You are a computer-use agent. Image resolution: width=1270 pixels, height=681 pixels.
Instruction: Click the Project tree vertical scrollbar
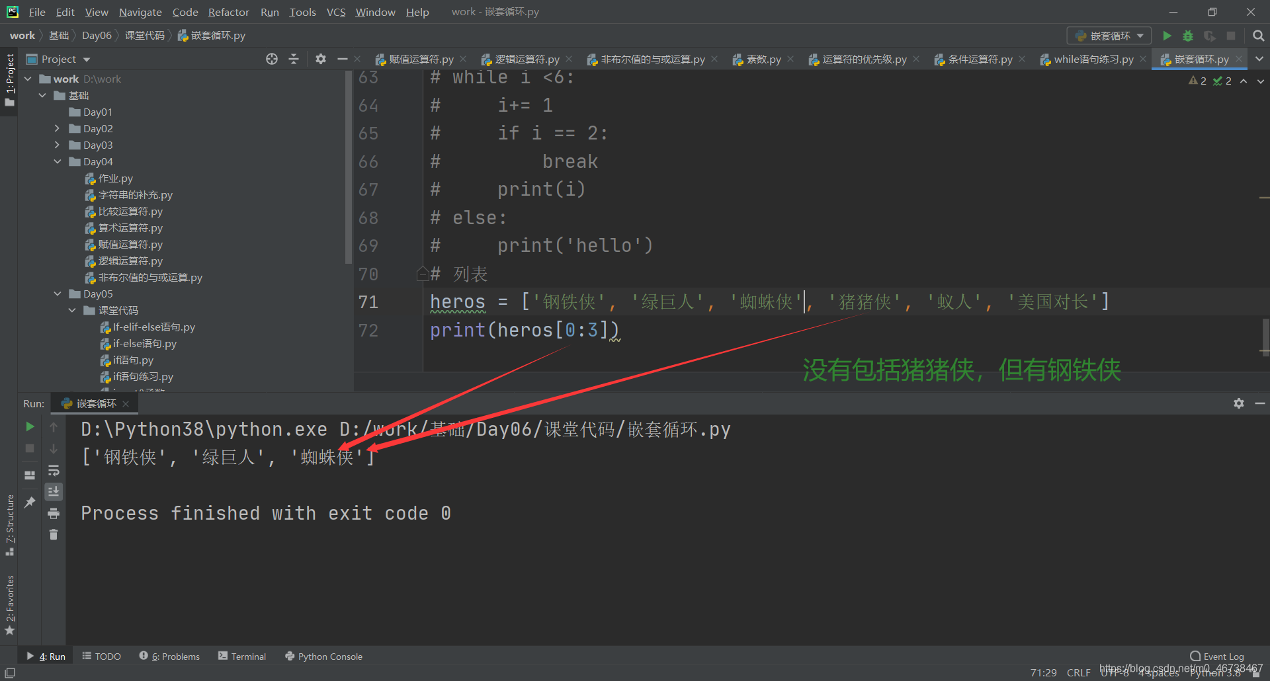click(x=349, y=167)
